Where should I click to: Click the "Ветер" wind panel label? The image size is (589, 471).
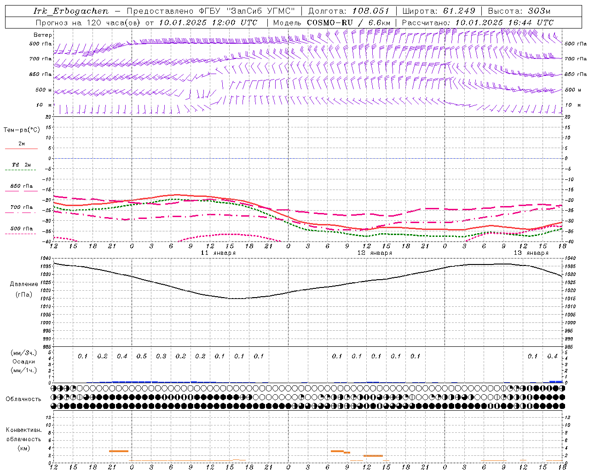pos(43,35)
